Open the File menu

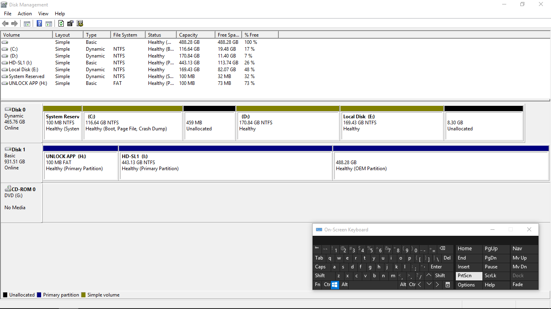[x=8, y=14]
